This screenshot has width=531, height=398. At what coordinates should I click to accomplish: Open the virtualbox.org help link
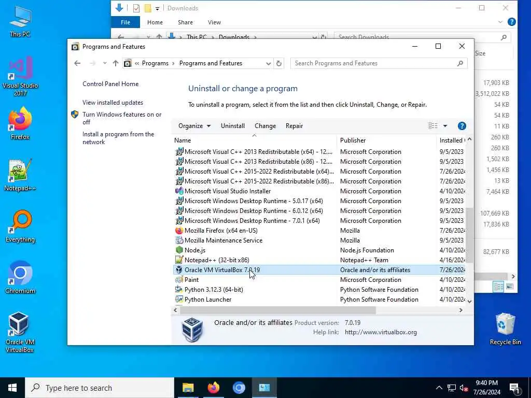(381, 332)
